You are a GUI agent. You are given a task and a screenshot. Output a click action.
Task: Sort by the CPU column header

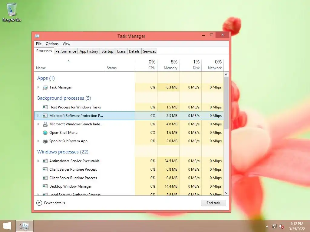tap(146, 65)
